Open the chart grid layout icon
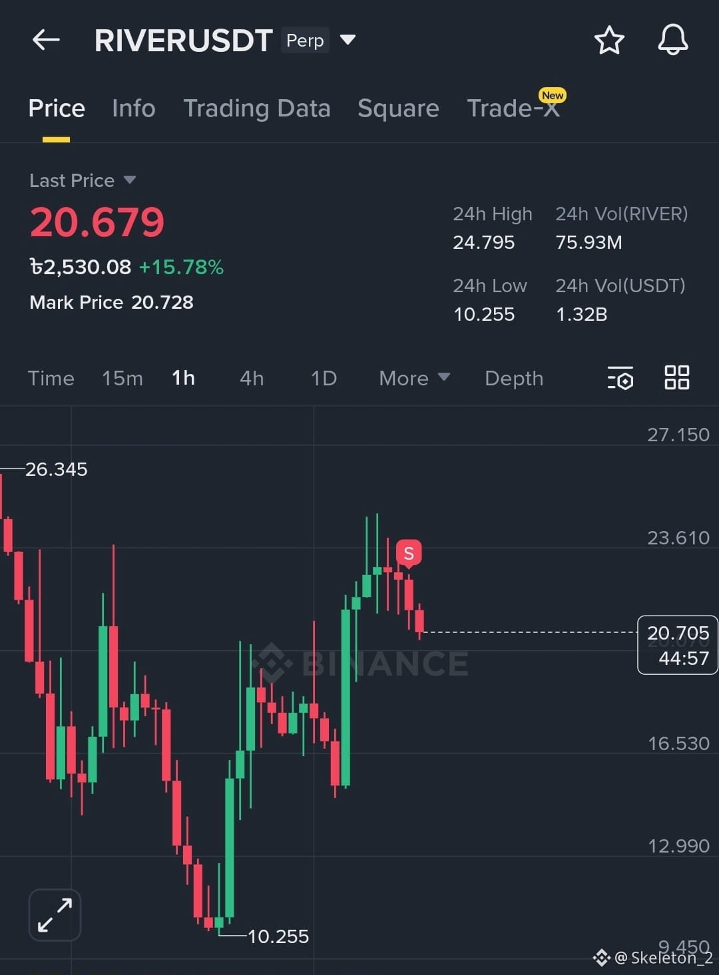 [x=677, y=377]
